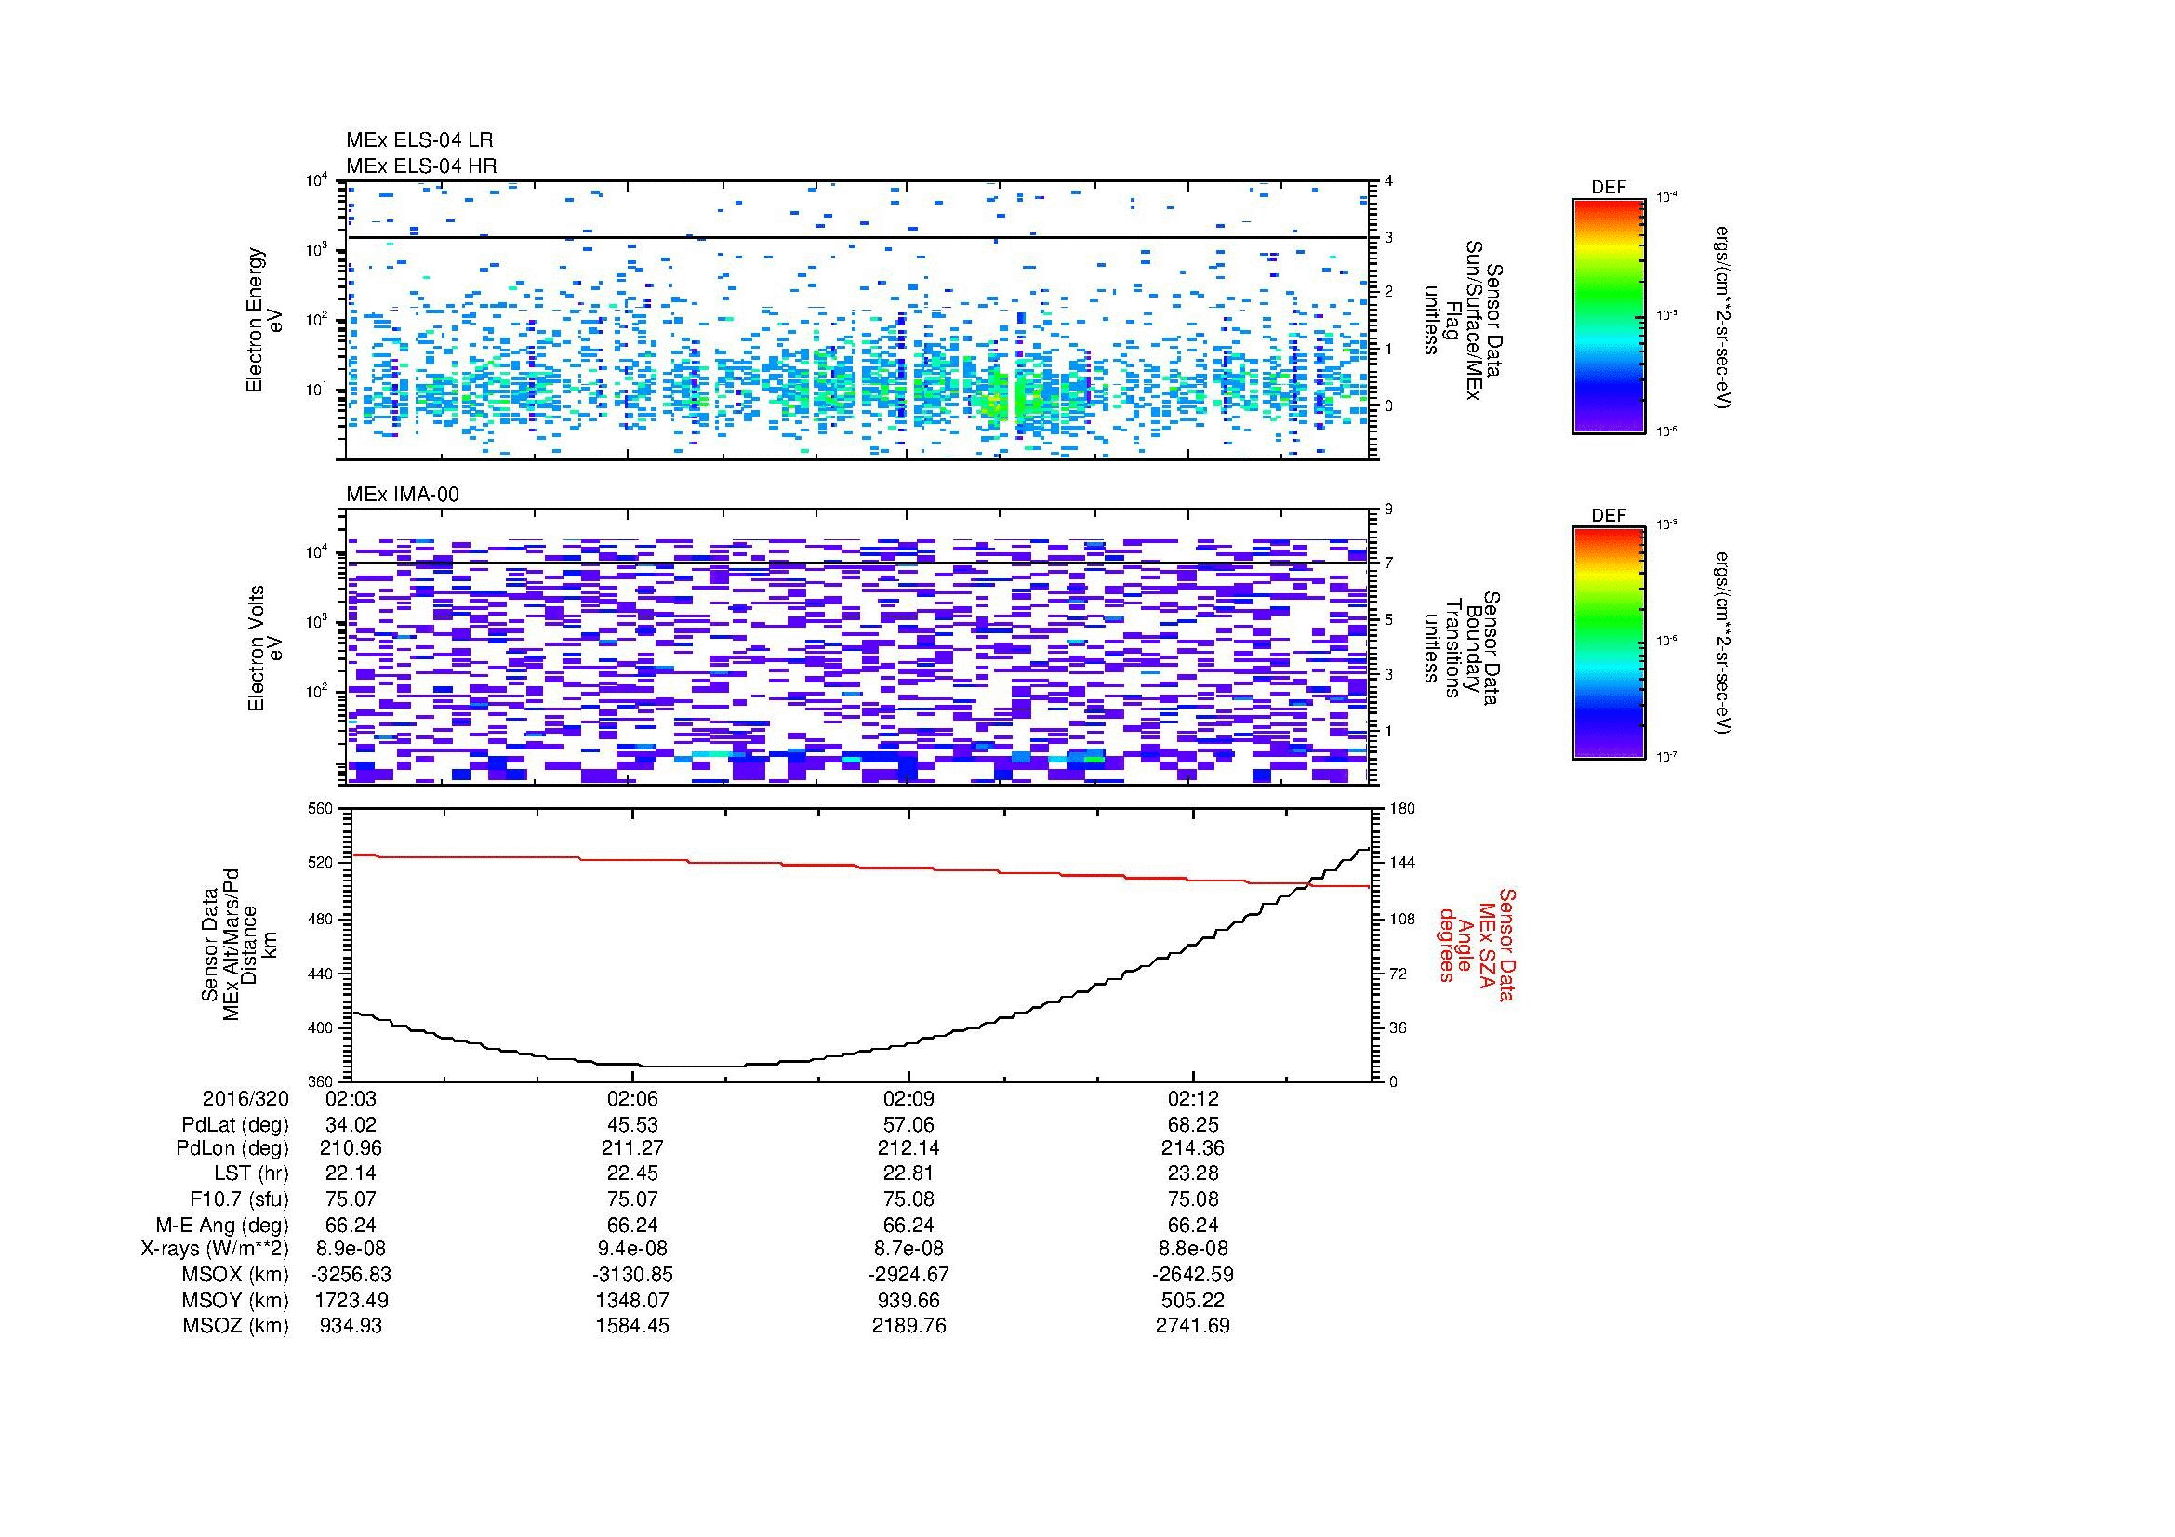Screen dimensions: 2175x1537
Task: Click the PdLon value '214.36'
Action: click(1193, 1148)
